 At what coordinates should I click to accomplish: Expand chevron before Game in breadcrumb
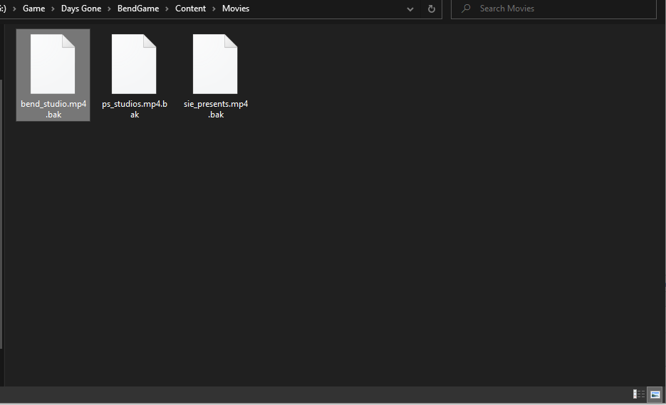click(14, 9)
